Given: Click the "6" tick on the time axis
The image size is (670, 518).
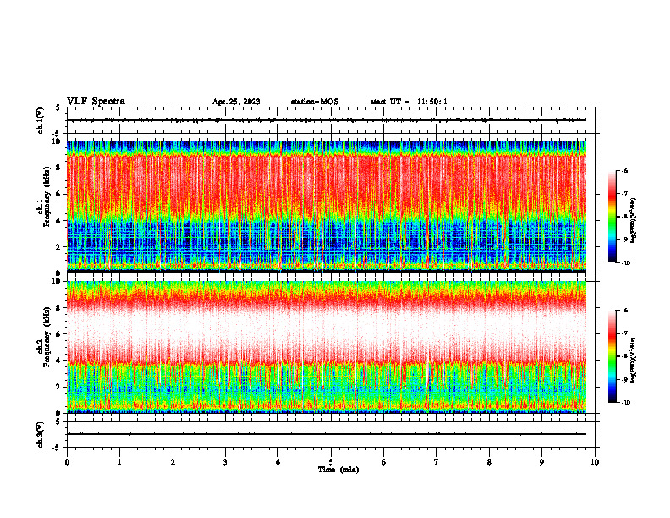Looking at the screenshot, I should point(384,462).
